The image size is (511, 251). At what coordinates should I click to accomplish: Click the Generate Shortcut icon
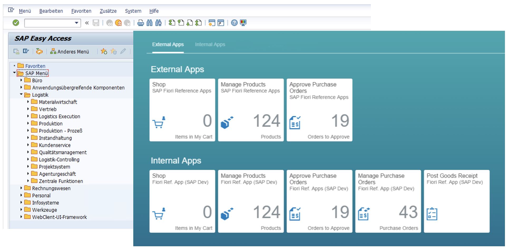221,23
